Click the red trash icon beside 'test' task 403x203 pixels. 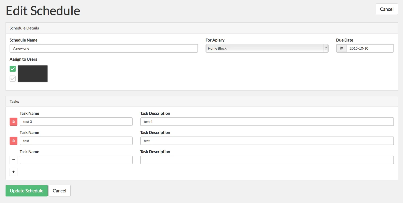[14, 141]
